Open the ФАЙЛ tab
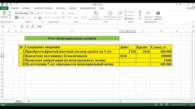195x109 pixels. coord(4,8)
